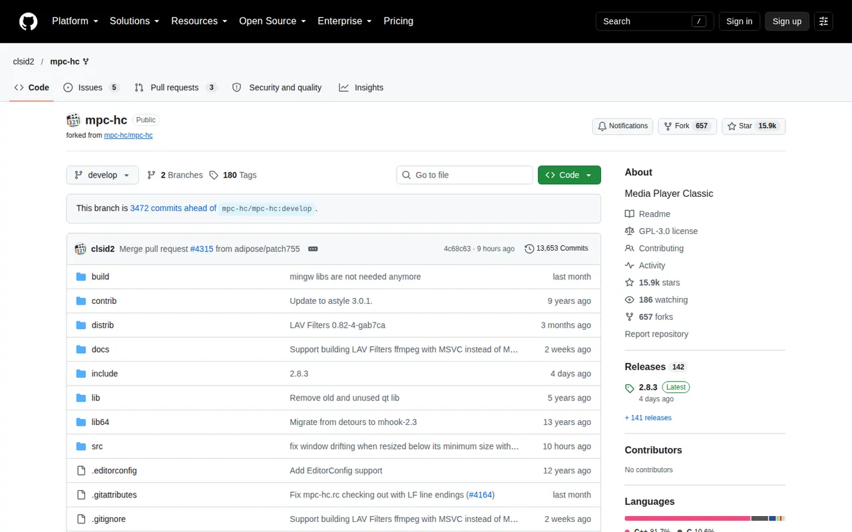Open the develop branch dropdown

tap(103, 175)
